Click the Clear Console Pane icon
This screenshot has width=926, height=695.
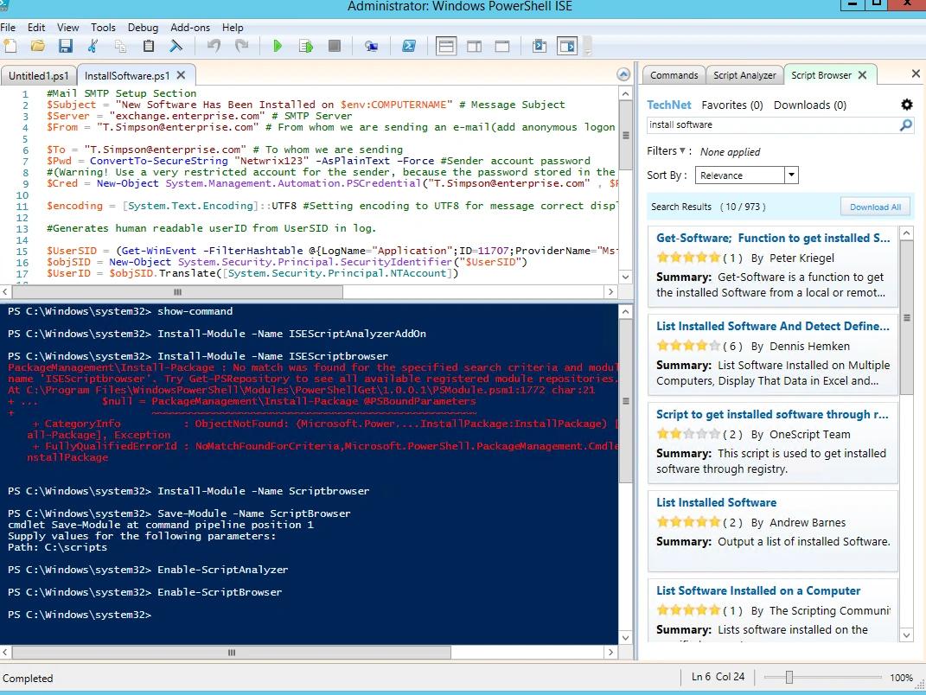(176, 47)
